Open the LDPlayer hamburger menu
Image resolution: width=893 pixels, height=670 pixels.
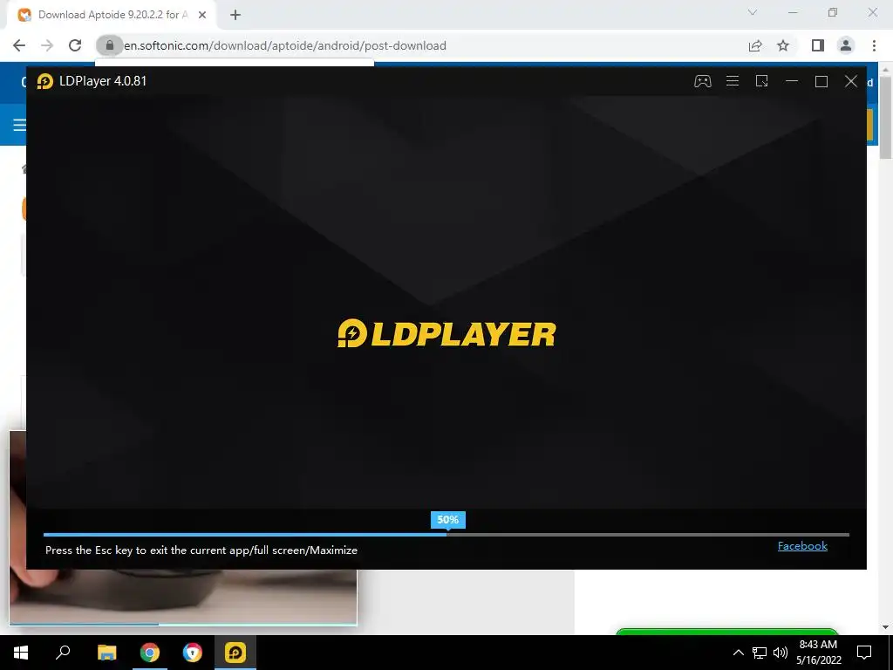tap(733, 81)
